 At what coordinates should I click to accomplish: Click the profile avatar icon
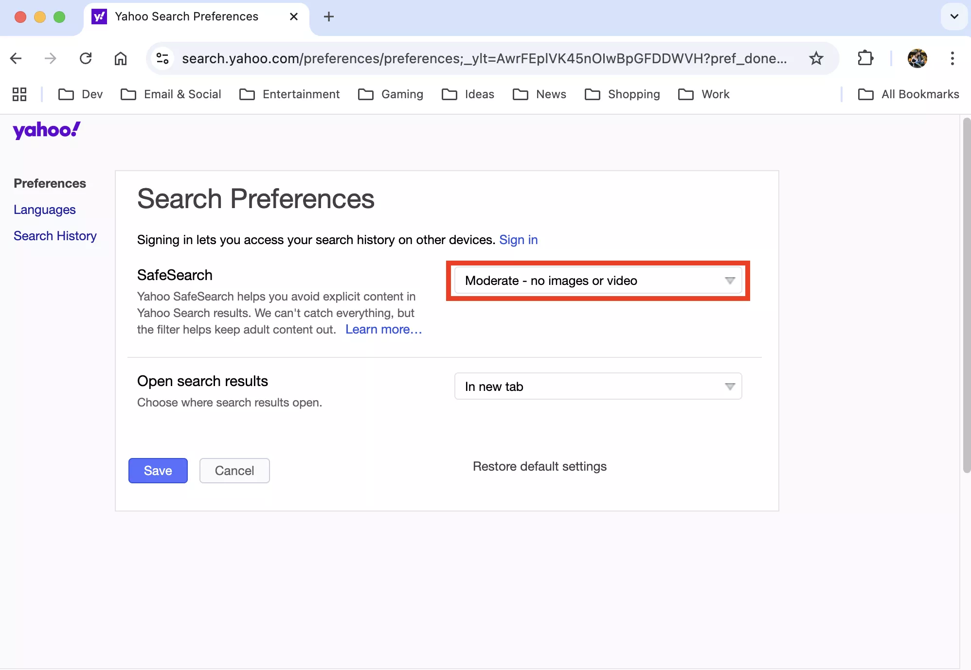coord(917,59)
